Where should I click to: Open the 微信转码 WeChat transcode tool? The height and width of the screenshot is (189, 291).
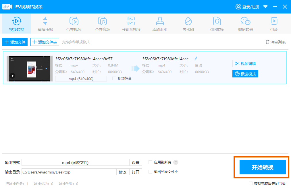tap(246, 24)
